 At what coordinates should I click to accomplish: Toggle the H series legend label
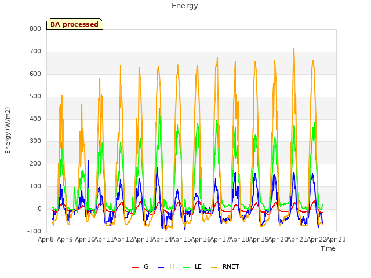[172, 266]
